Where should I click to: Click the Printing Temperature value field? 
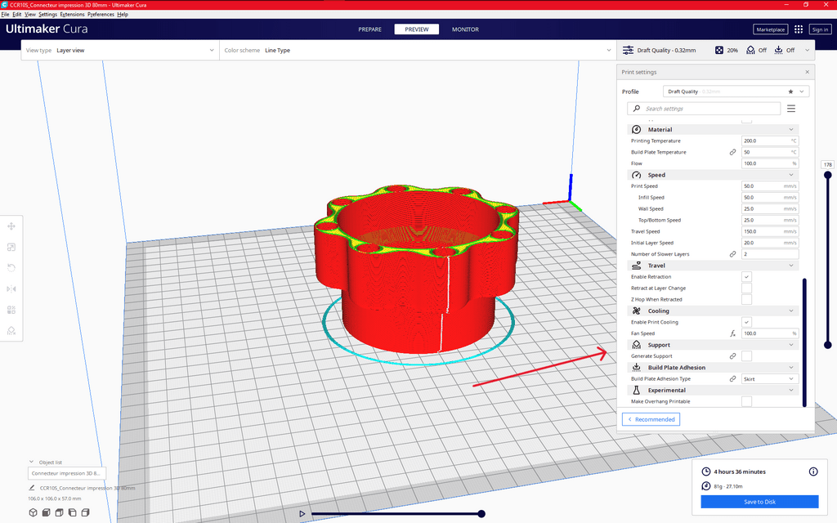click(770, 141)
